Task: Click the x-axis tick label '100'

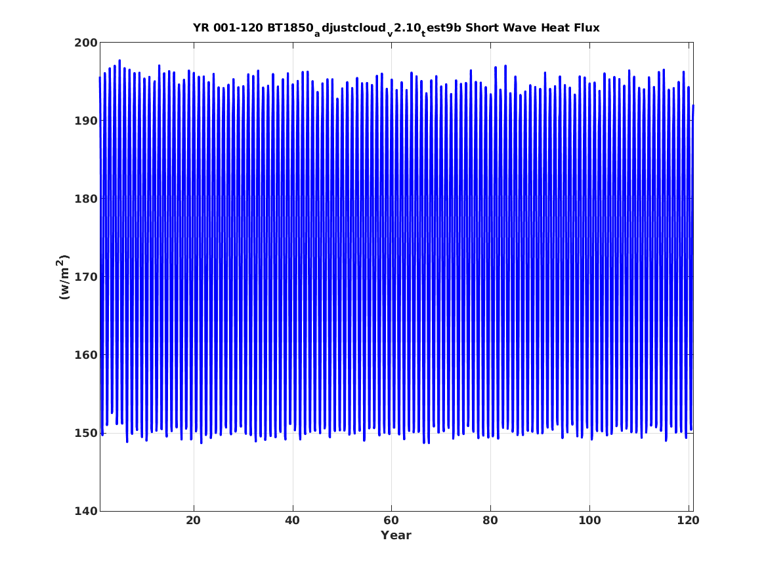Action: (x=589, y=521)
